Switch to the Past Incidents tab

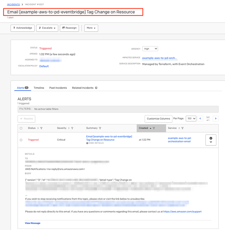tap(58, 88)
